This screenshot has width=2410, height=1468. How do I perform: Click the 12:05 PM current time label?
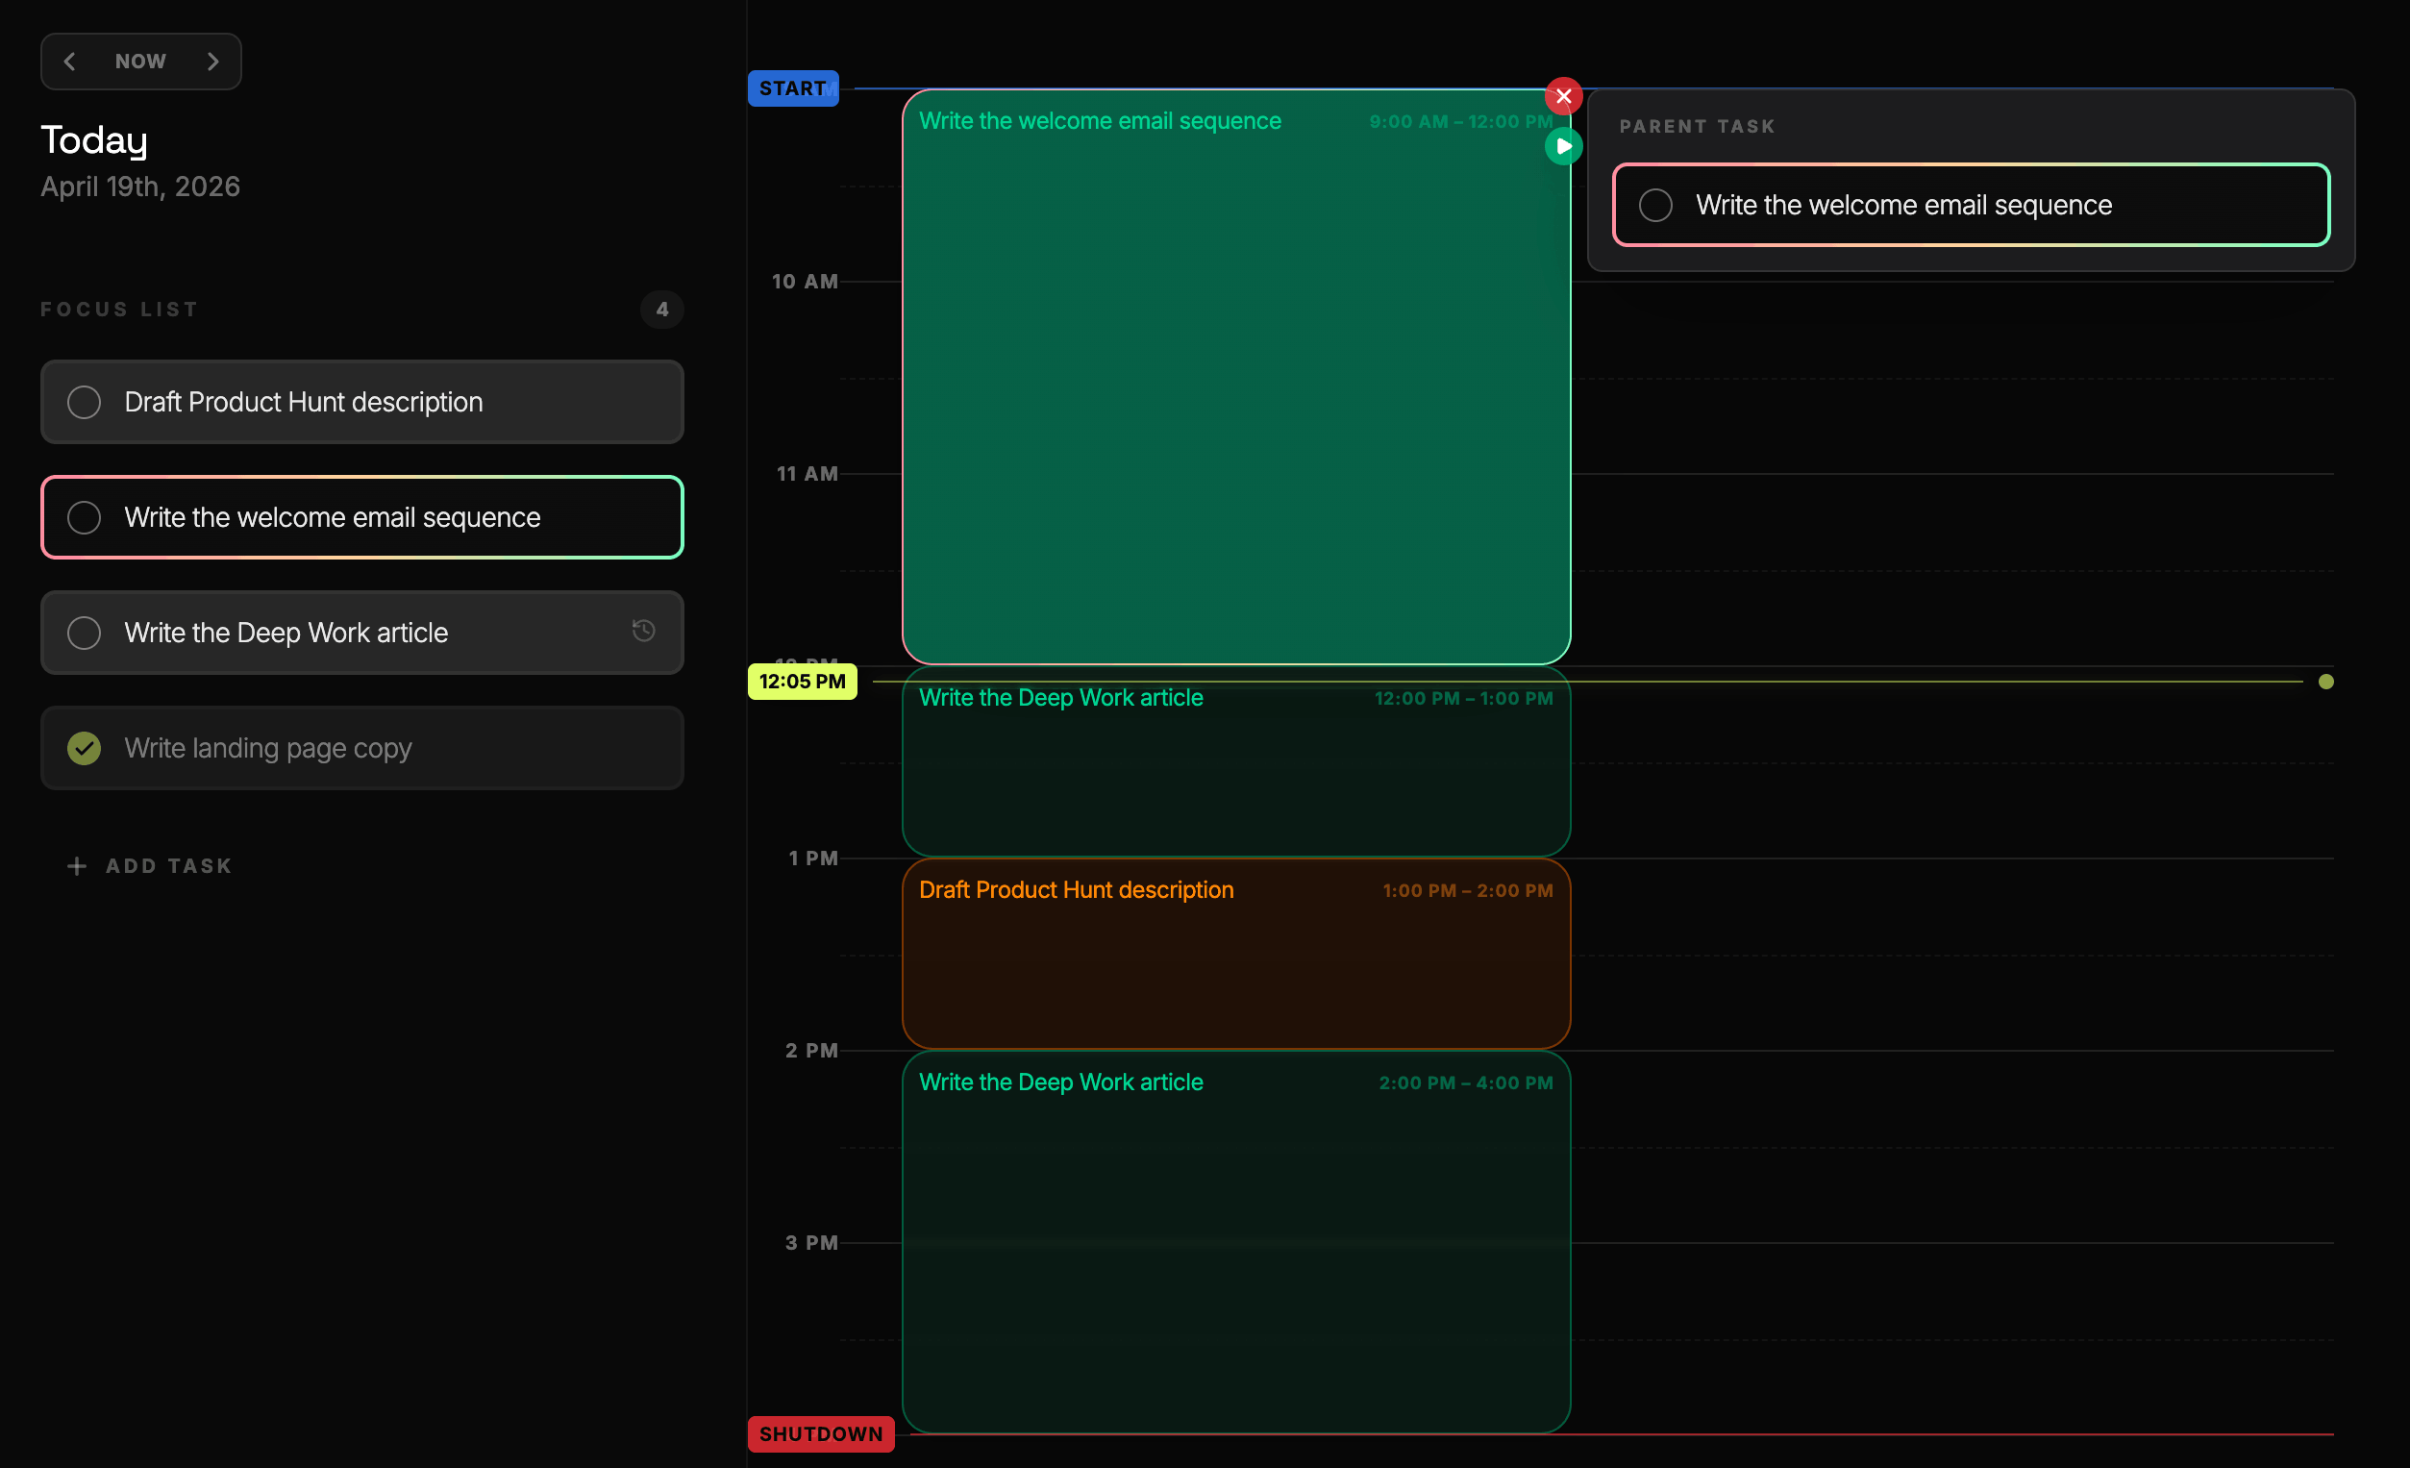tap(802, 682)
